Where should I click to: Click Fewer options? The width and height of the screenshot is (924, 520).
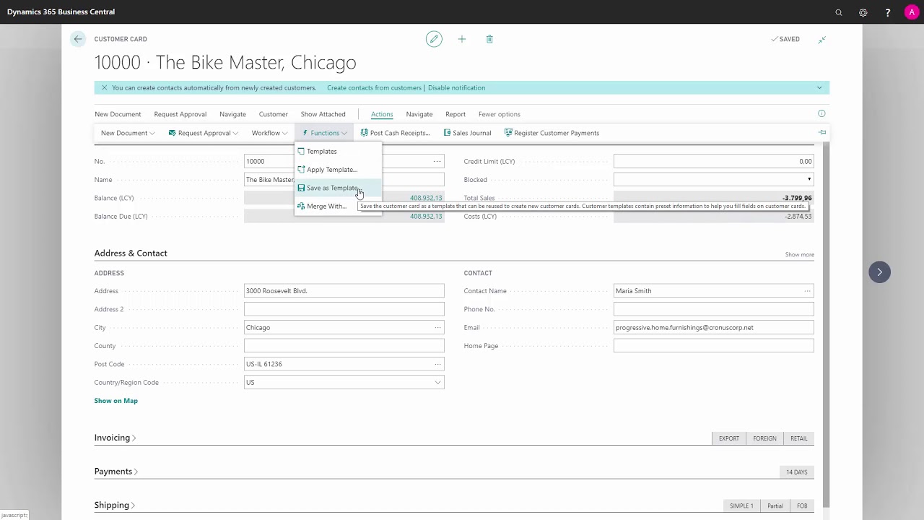click(499, 114)
